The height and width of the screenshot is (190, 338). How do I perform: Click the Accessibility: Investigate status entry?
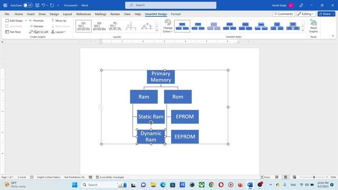pos(110,177)
